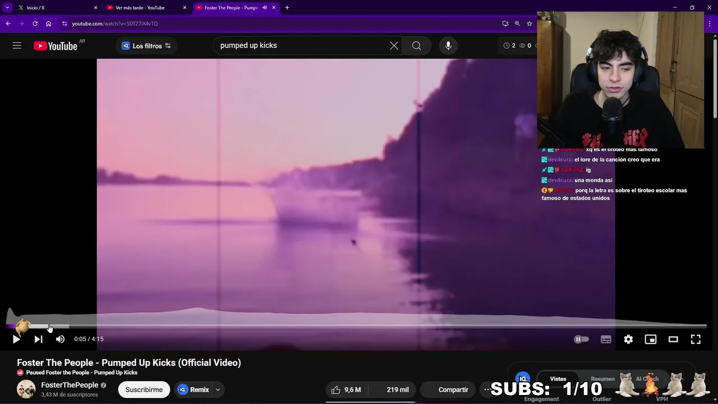
Task: Click the video title text
Action: [129, 362]
